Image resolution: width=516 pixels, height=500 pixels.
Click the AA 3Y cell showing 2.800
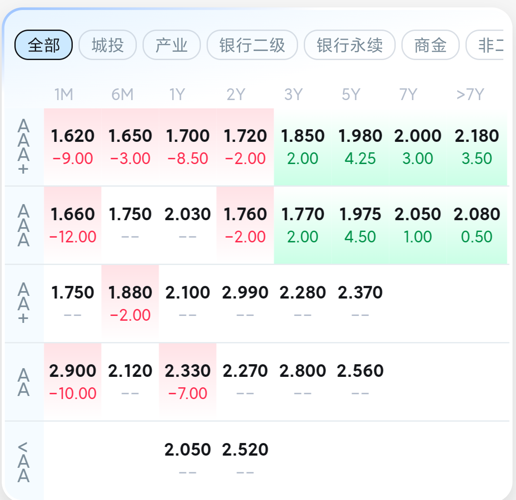(302, 382)
